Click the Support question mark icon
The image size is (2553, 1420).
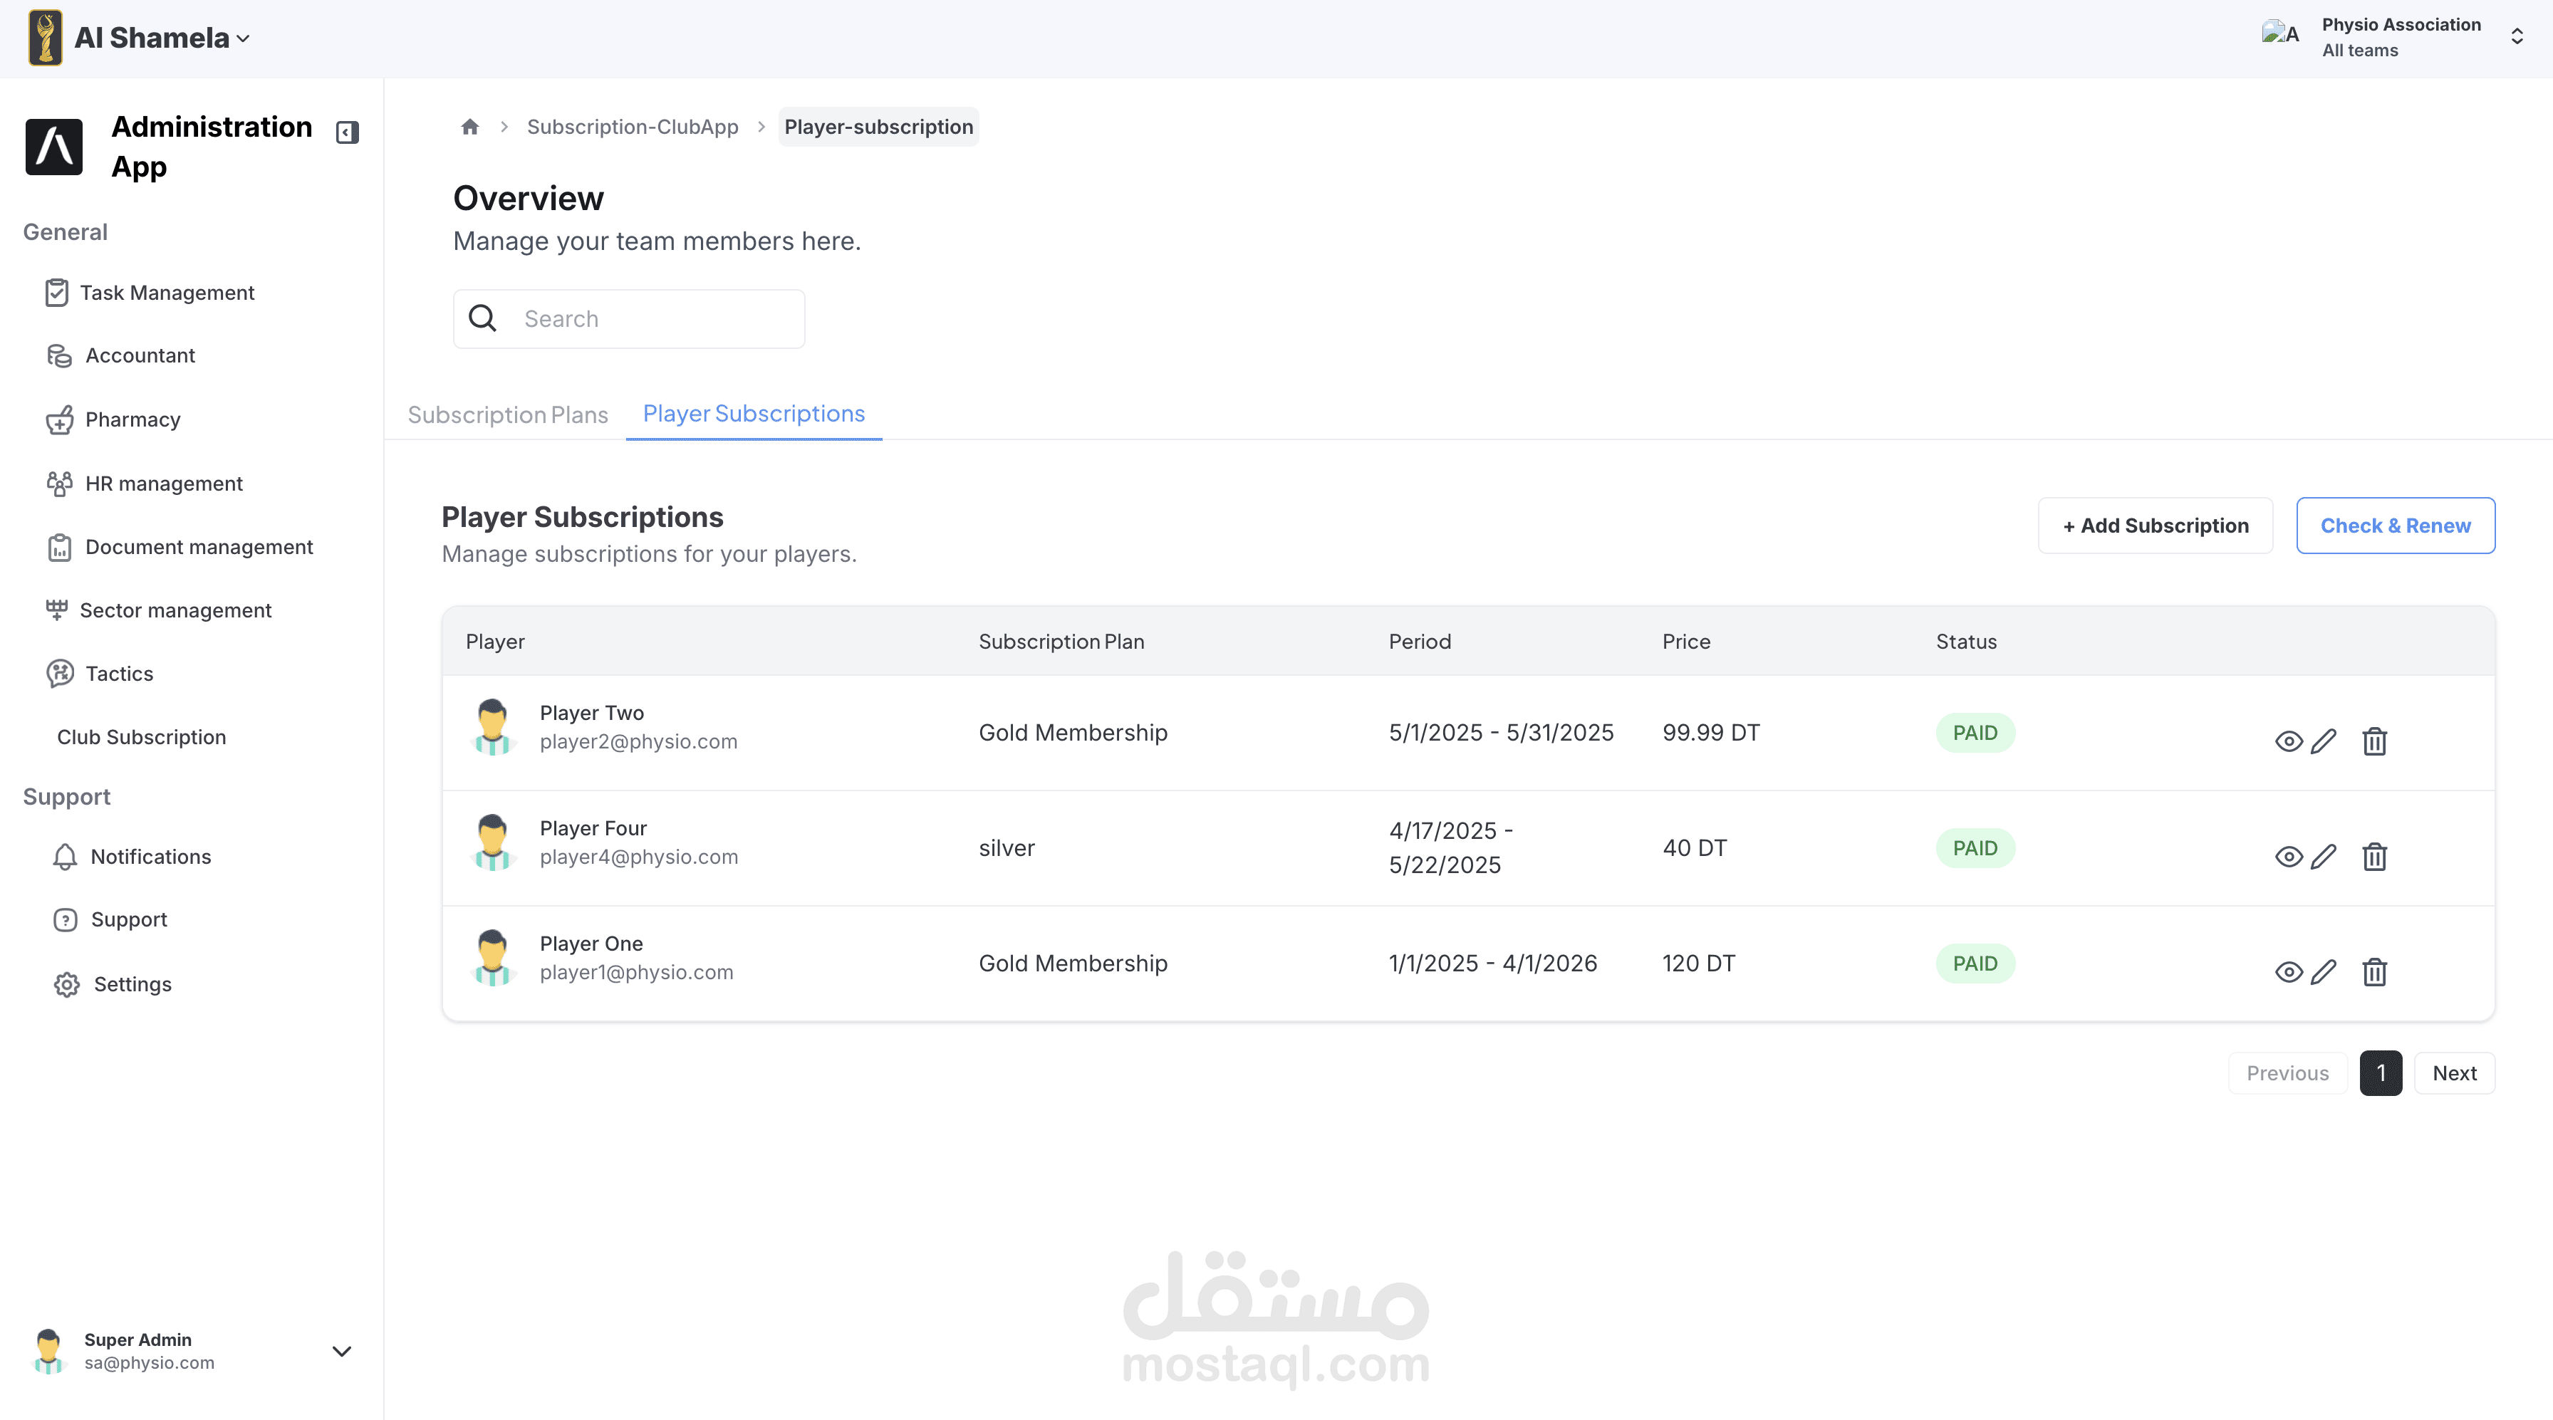(66, 921)
